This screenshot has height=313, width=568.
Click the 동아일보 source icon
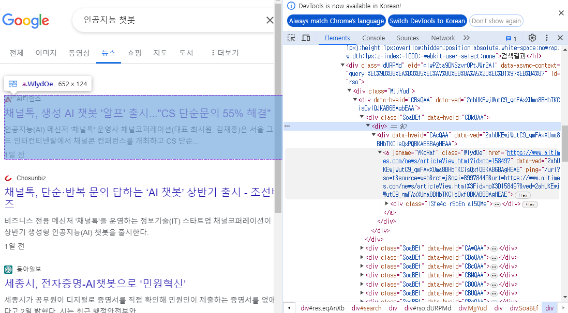click(8, 269)
